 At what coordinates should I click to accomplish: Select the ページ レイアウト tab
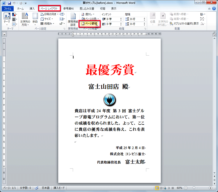tap(49, 9)
